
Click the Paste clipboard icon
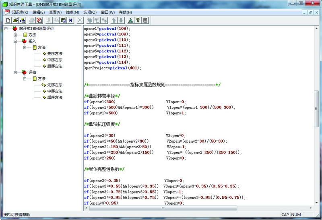click(64, 20)
